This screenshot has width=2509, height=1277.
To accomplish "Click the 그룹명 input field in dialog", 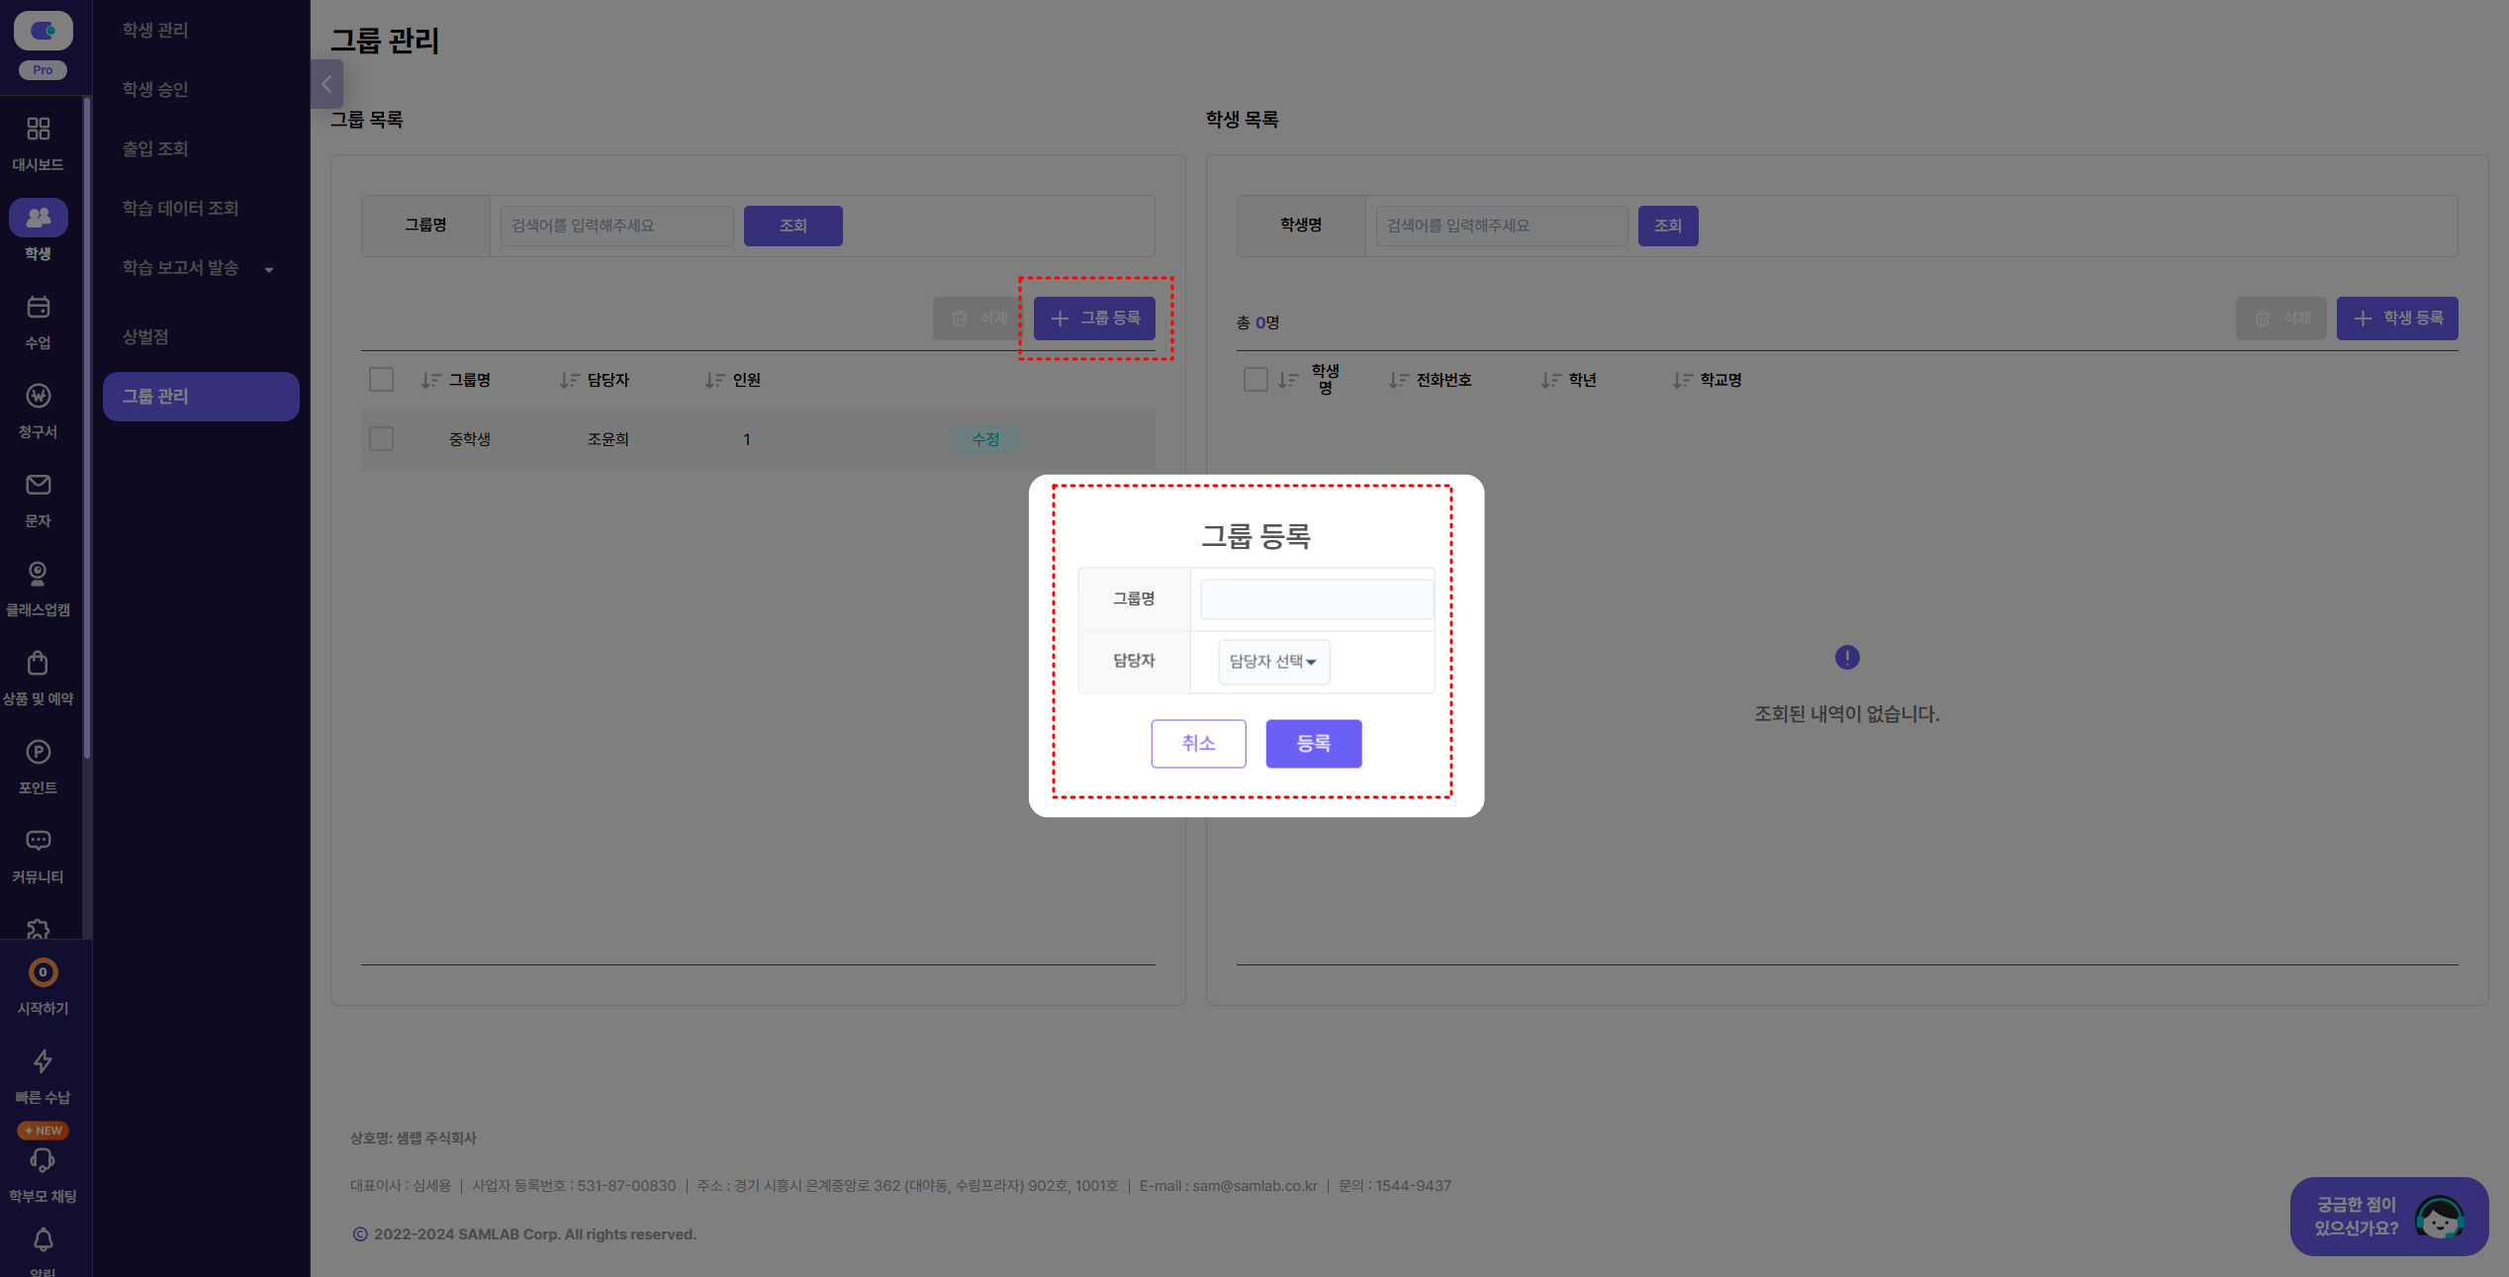I will coord(1316,599).
